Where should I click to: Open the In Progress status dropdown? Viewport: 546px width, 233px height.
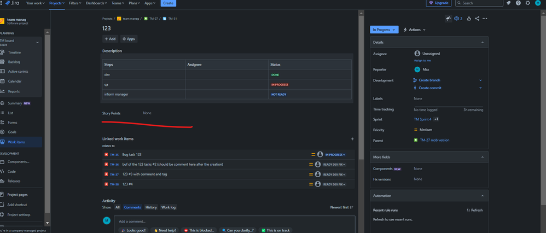384,30
